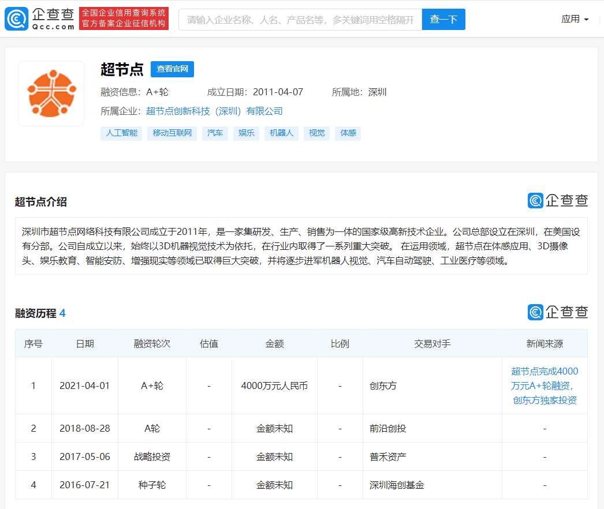Image resolution: width=604 pixels, height=509 pixels.
Task: Click the 2011-04-07 founding date
Action: (278, 92)
